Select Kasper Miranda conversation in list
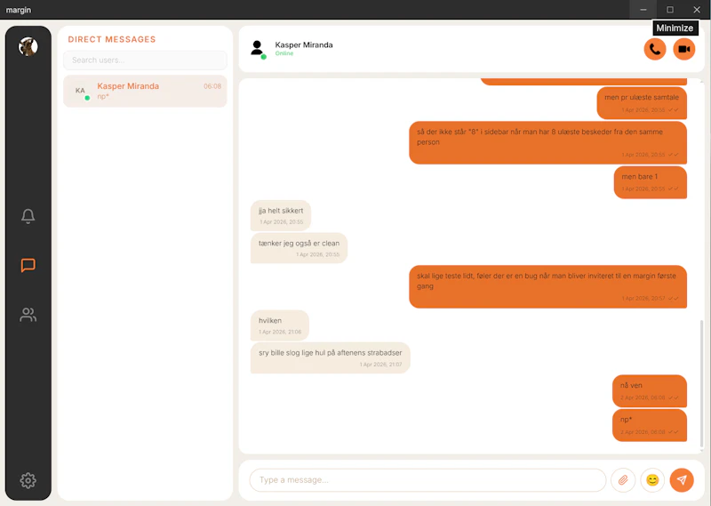 point(145,91)
